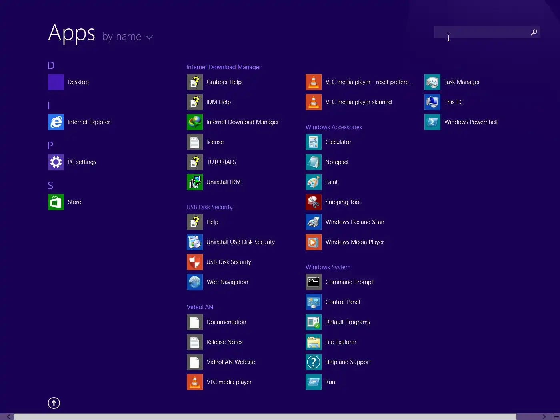The width and height of the screenshot is (560, 420).
Task: Open Calculator icon
Action: 314,142
